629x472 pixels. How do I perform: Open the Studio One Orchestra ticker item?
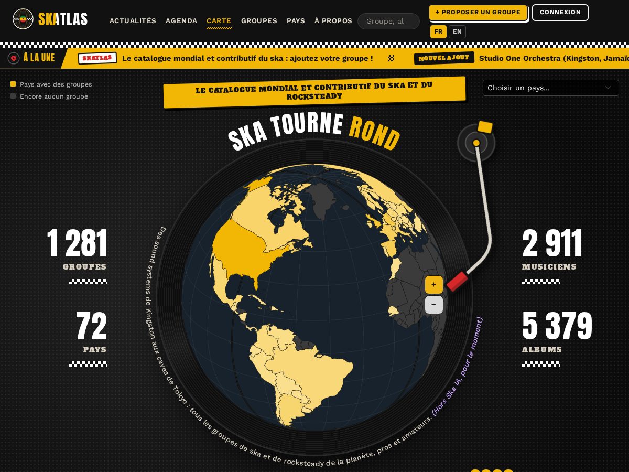[554, 58]
